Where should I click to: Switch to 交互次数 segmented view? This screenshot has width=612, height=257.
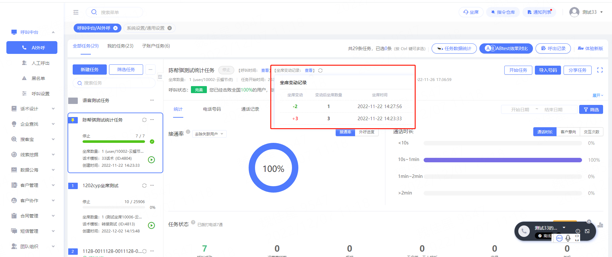tap(591, 132)
